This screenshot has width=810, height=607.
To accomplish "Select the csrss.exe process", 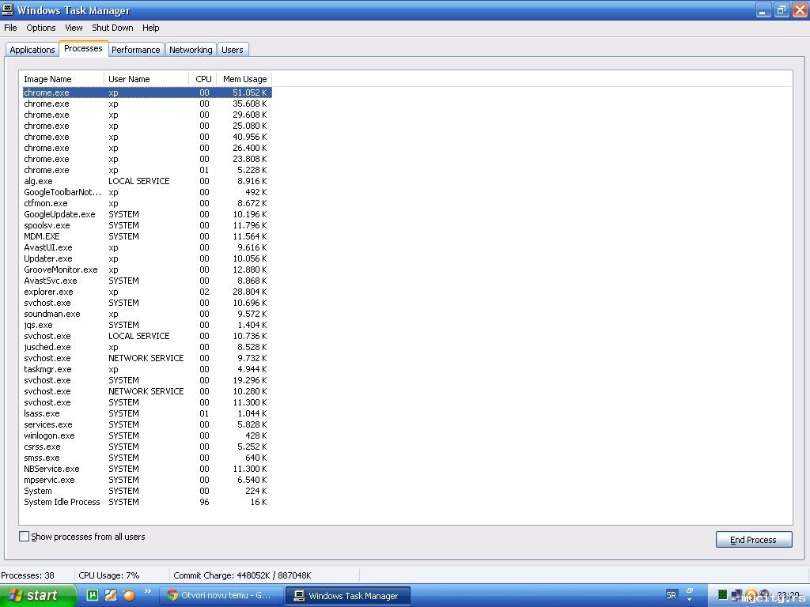I will coord(146,447).
